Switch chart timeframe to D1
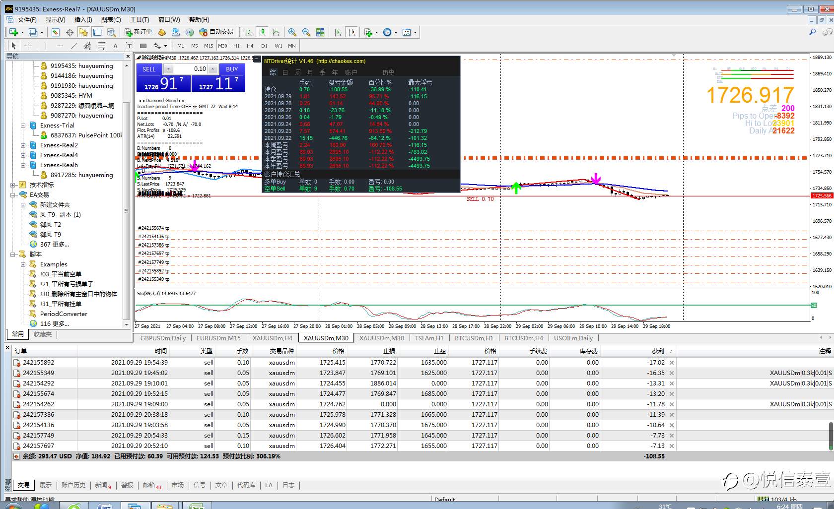The height and width of the screenshot is (509, 840). [x=264, y=46]
